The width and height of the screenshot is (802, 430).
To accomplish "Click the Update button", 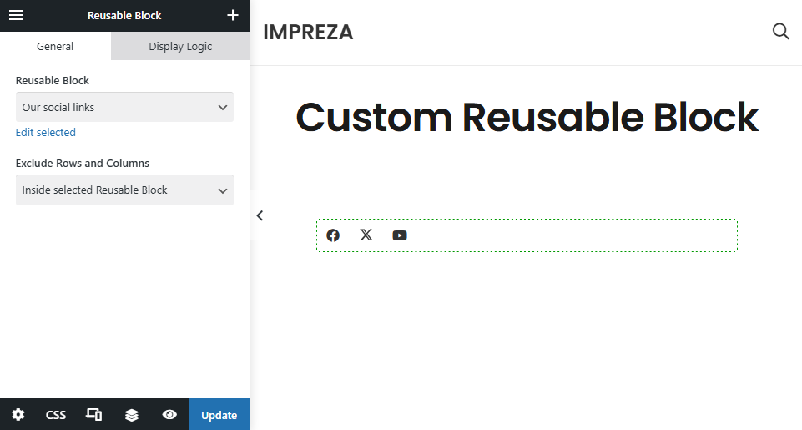I will 219,415.
